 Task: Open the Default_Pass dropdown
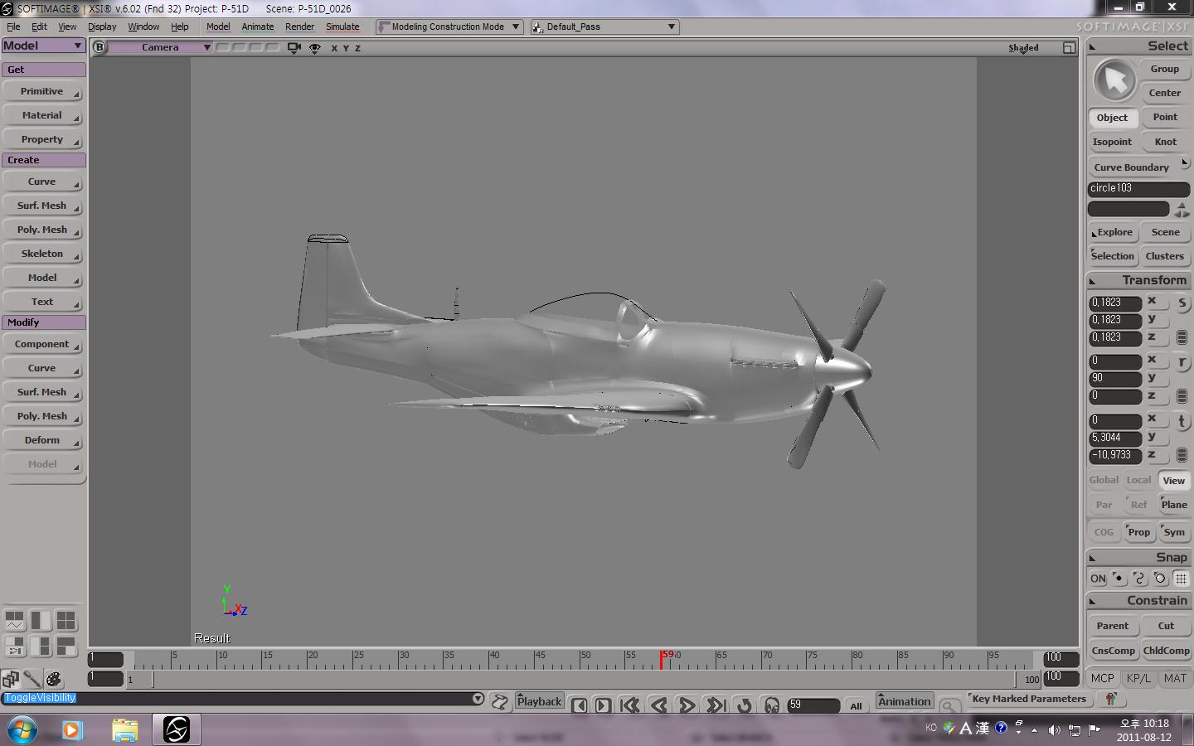coord(604,27)
